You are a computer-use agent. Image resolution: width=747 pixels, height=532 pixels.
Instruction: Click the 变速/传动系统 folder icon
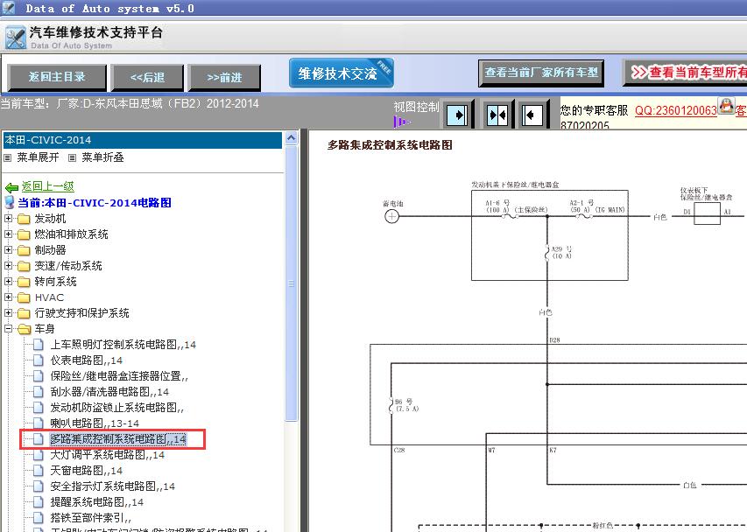24,266
